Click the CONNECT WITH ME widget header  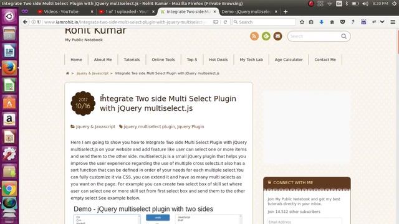tap(307, 182)
